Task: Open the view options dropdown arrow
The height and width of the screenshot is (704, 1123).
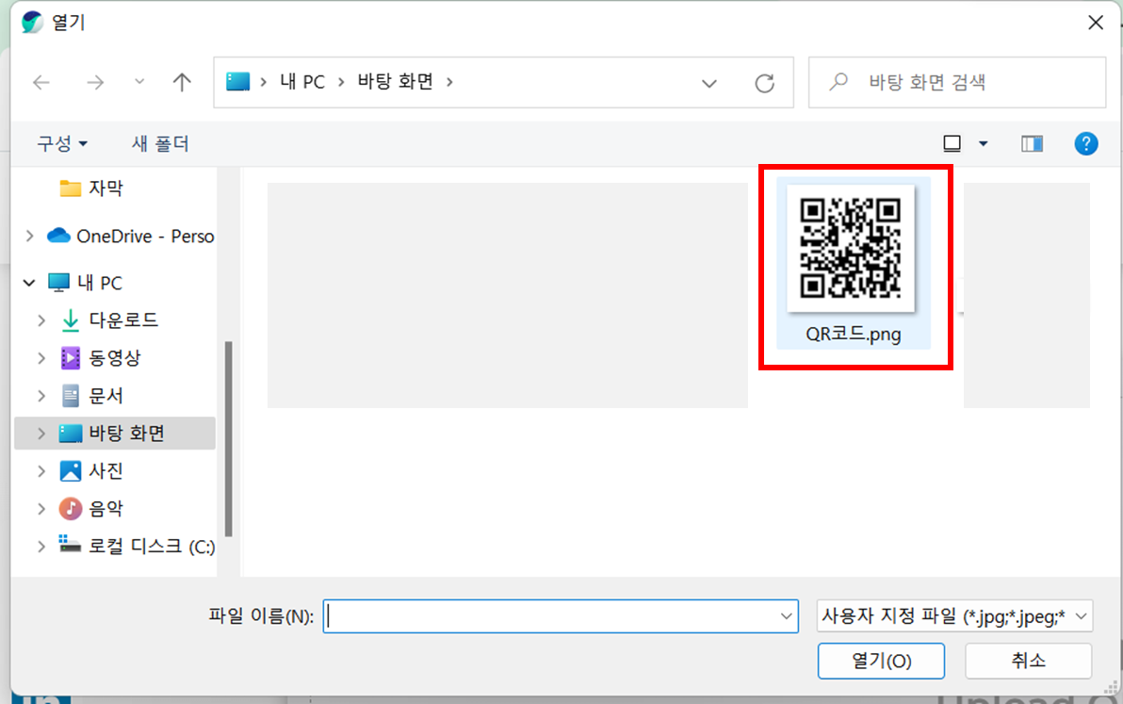Action: [984, 144]
